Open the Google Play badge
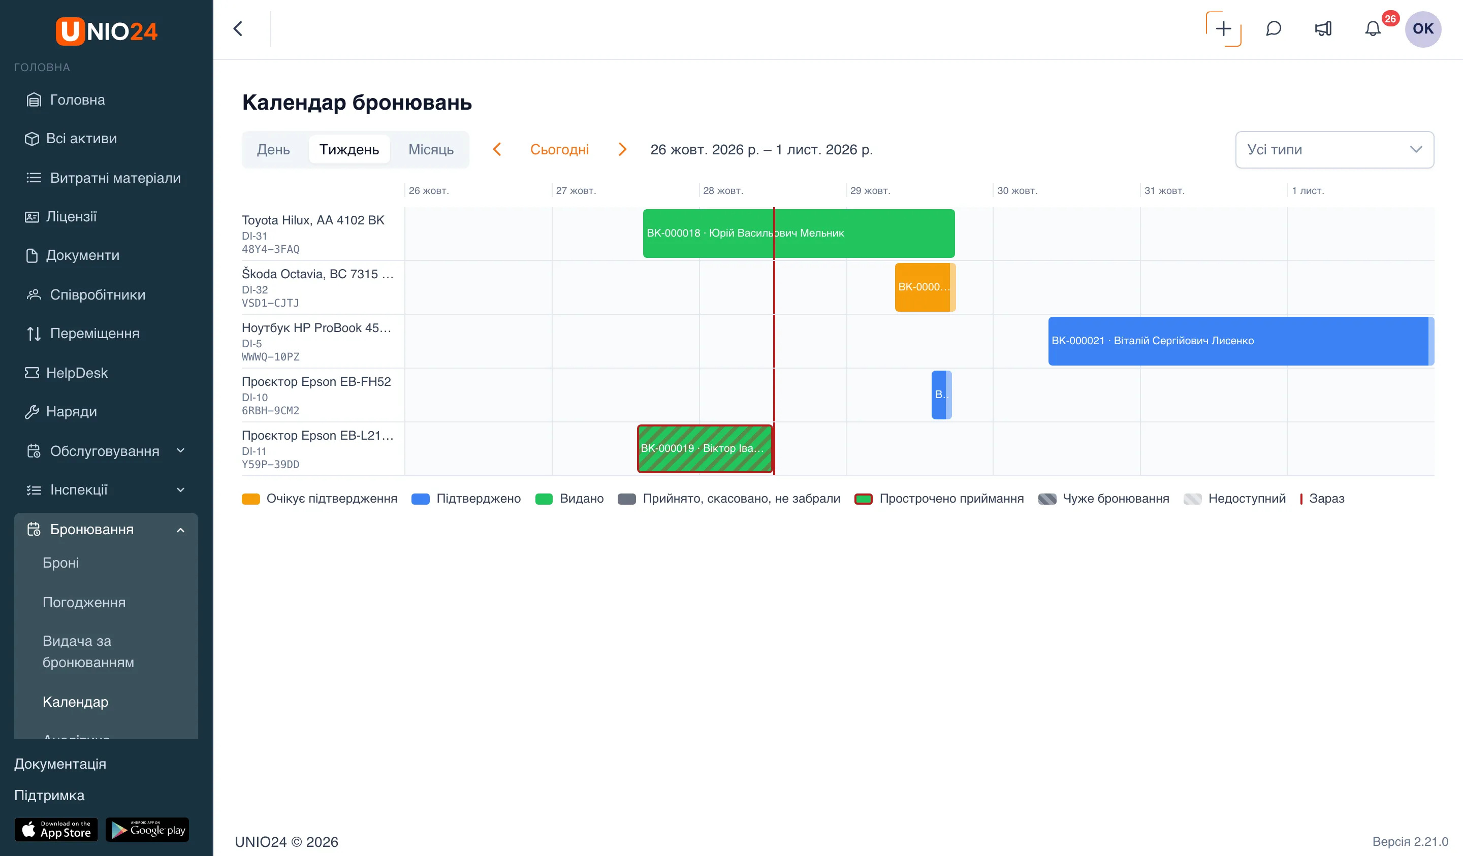Image resolution: width=1463 pixels, height=856 pixels. point(147,830)
